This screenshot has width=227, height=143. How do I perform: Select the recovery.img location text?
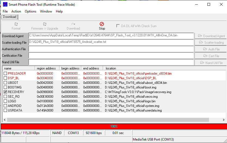point(138,92)
